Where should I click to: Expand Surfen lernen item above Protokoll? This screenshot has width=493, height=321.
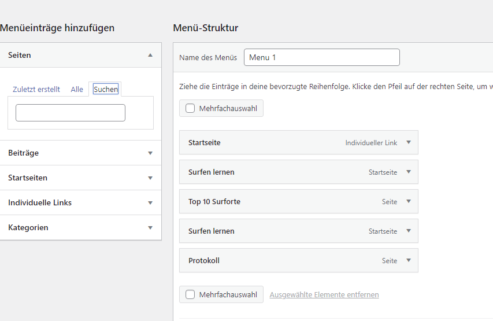click(x=408, y=231)
